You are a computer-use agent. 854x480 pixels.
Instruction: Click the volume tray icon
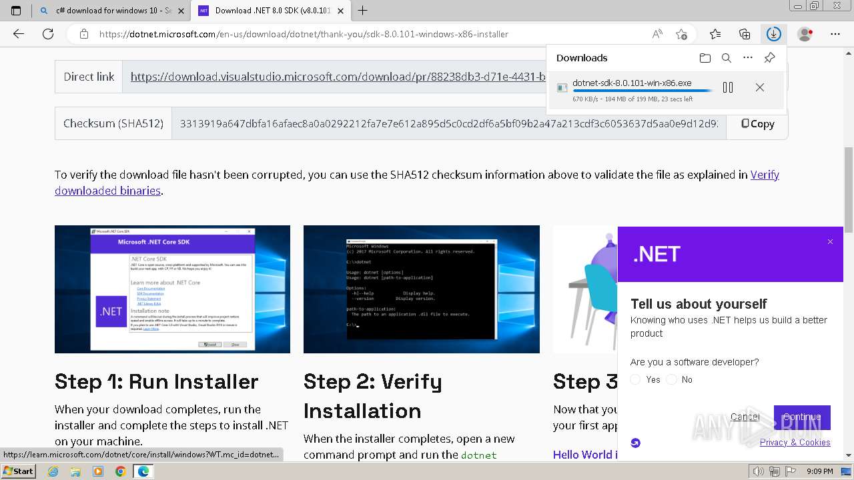(x=758, y=471)
